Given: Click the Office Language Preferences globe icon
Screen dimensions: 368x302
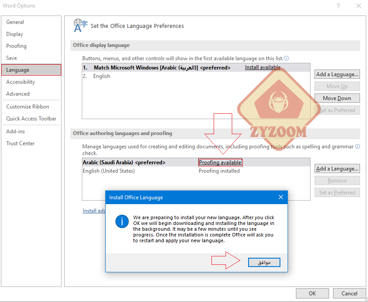Looking at the screenshot, I should click(80, 25).
